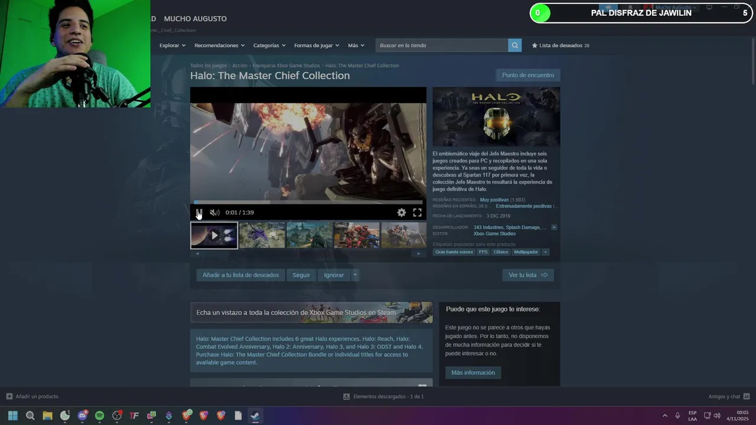Click the Steam taskbar icon
The width and height of the screenshot is (756, 425).
coord(255,416)
